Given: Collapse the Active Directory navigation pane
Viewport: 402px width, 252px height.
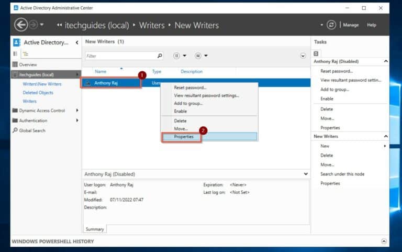Looking at the screenshot, I should pyautogui.click(x=77, y=42).
